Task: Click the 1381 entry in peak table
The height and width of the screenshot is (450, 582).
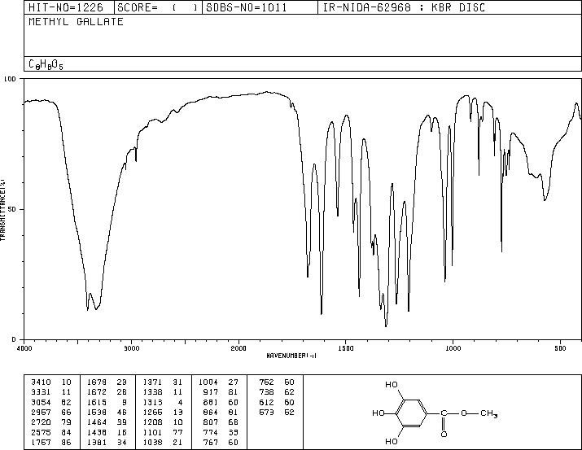Action: coord(97,443)
